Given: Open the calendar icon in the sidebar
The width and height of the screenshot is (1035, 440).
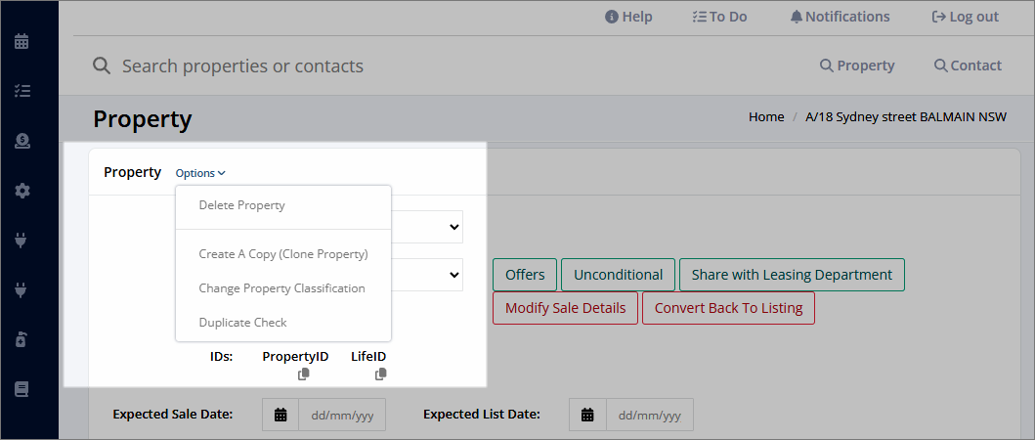Looking at the screenshot, I should pos(22,42).
